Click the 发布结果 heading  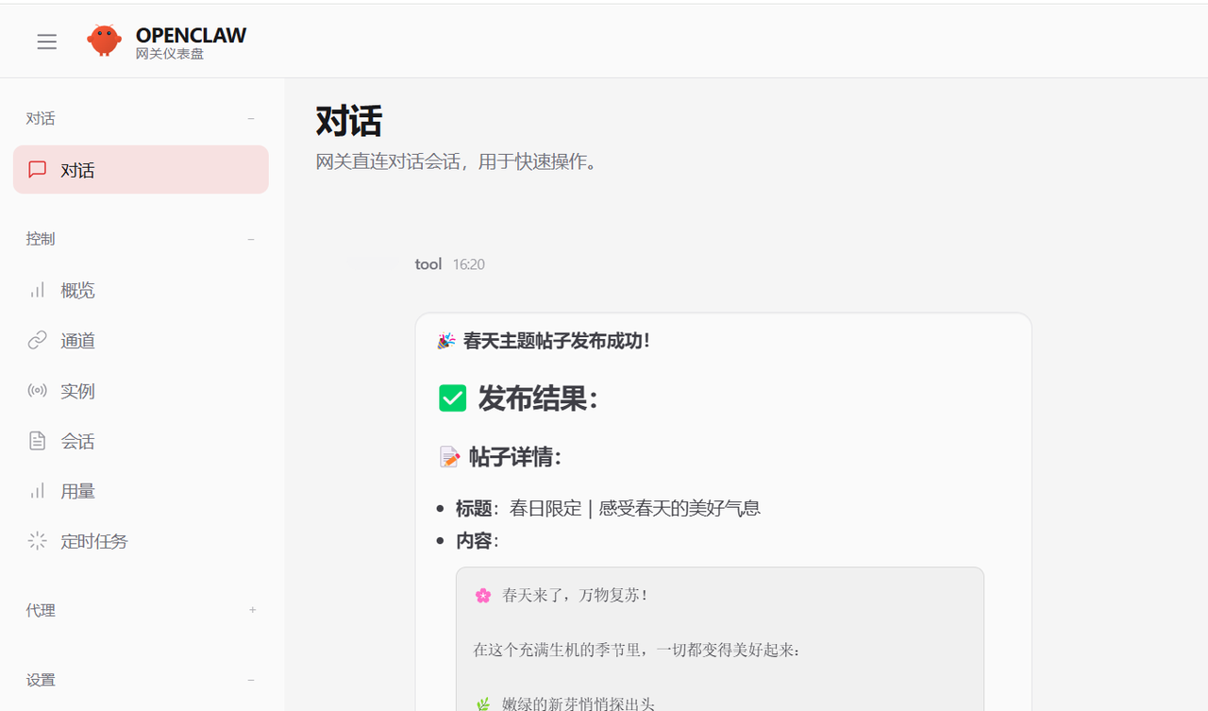click(x=538, y=398)
